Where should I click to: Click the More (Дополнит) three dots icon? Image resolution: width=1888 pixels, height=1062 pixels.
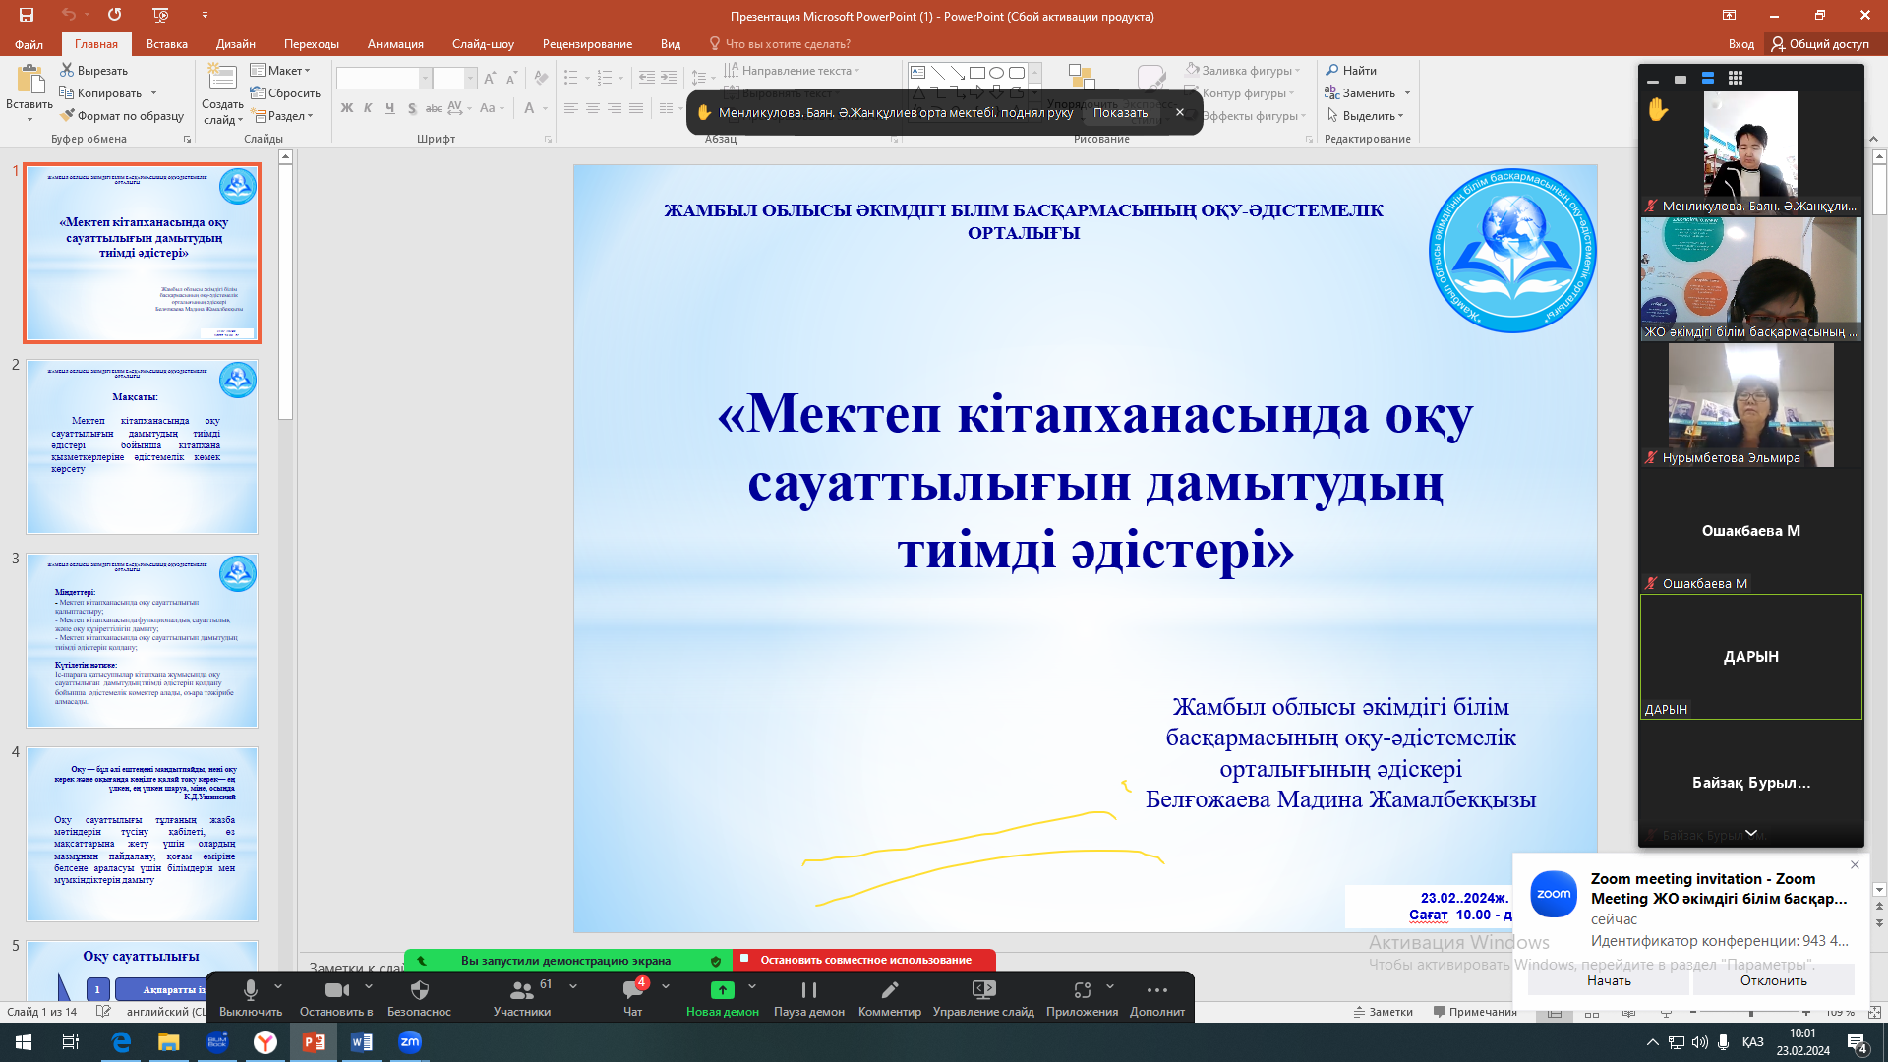coord(1157,989)
